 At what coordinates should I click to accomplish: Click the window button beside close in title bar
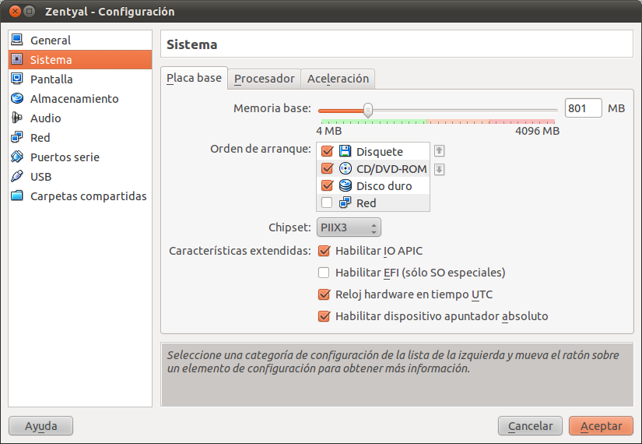pyautogui.click(x=29, y=11)
